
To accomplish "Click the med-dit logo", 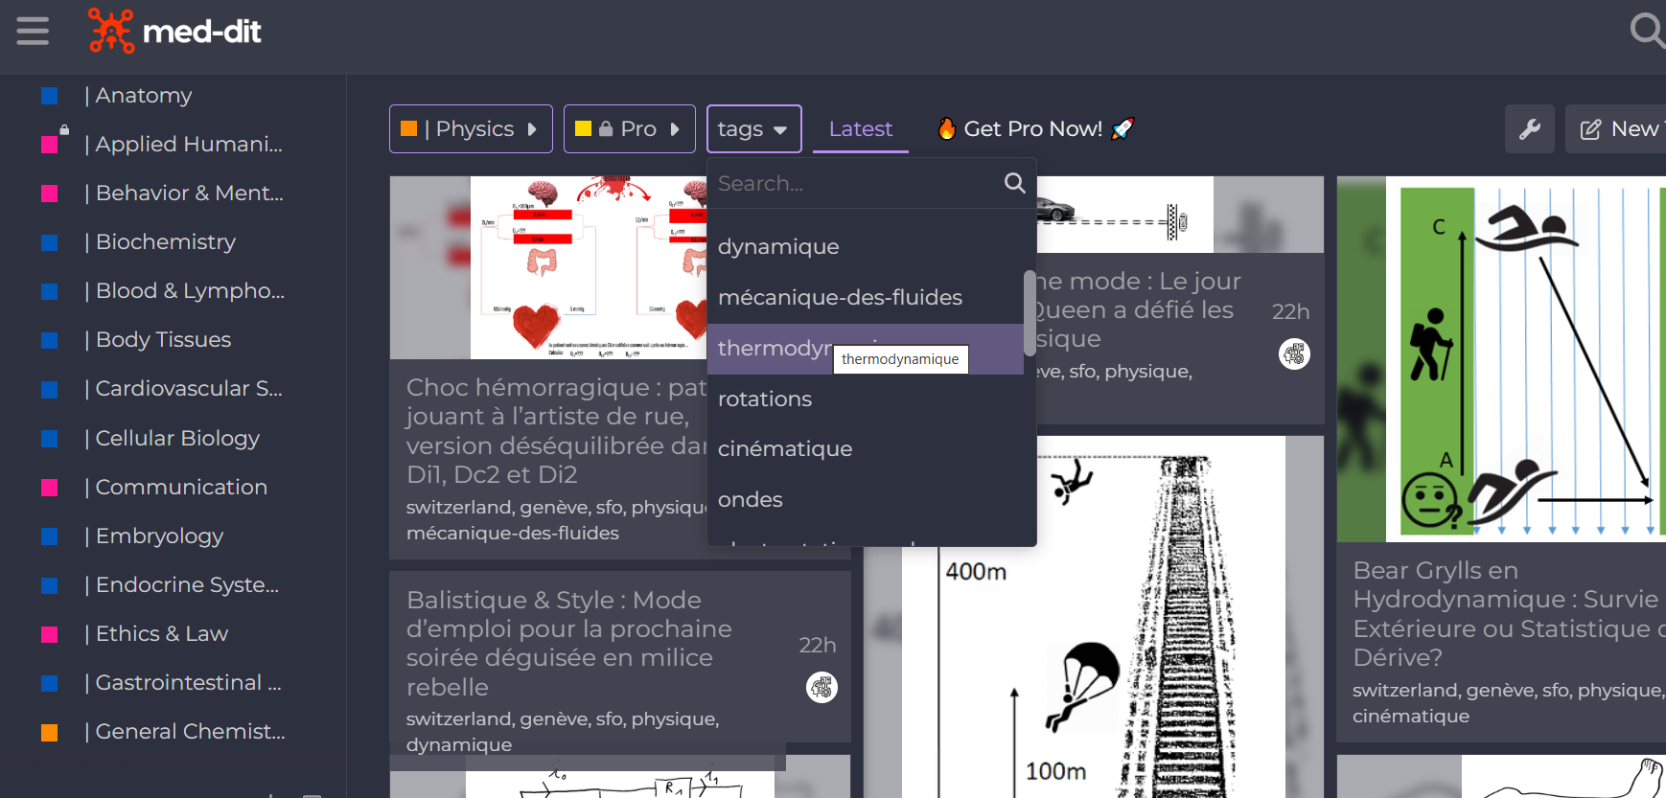I will pyautogui.click(x=174, y=32).
